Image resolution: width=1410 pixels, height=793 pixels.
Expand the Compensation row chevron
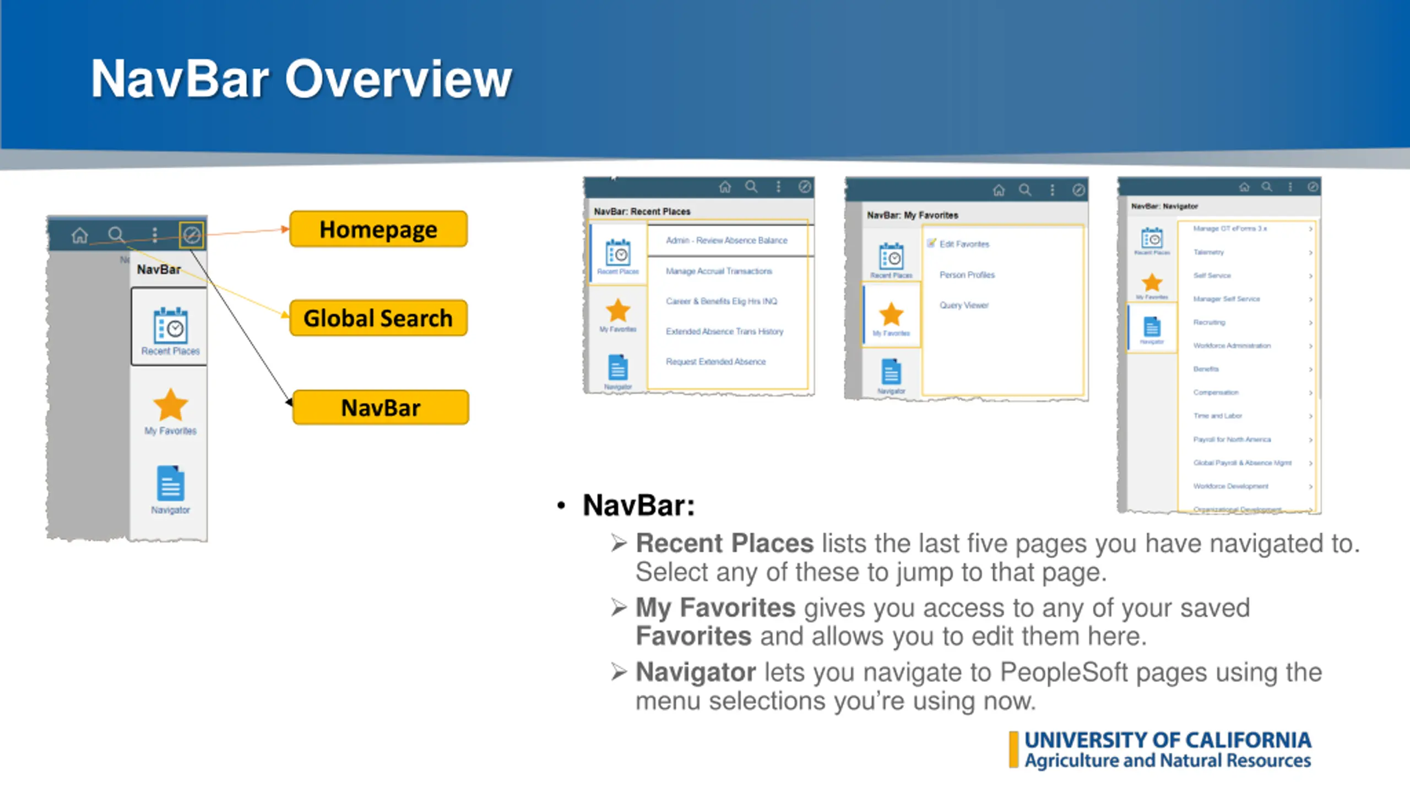point(1311,393)
